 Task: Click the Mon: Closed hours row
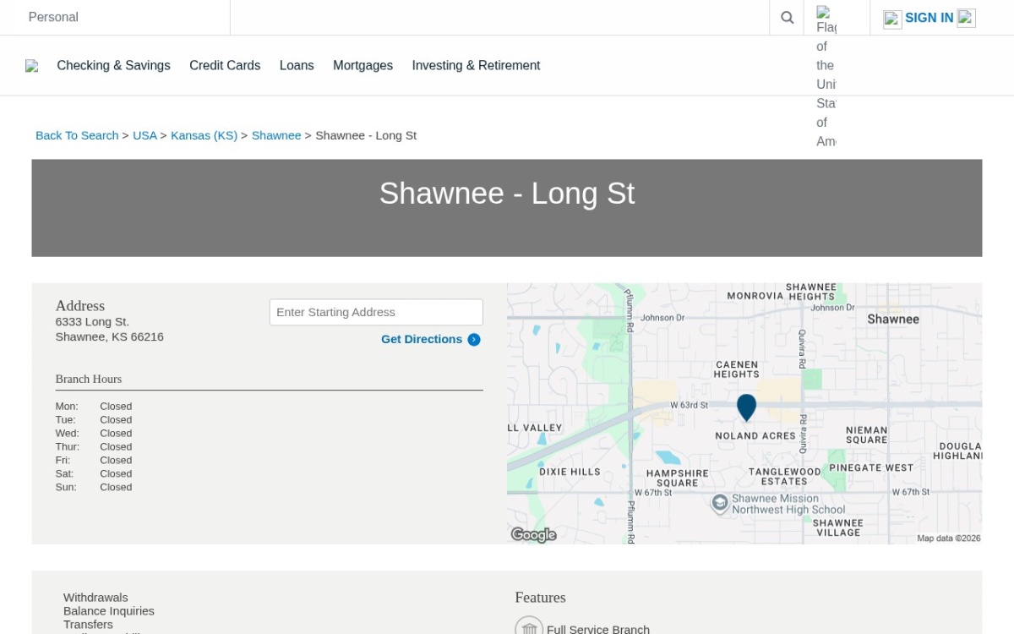click(94, 407)
